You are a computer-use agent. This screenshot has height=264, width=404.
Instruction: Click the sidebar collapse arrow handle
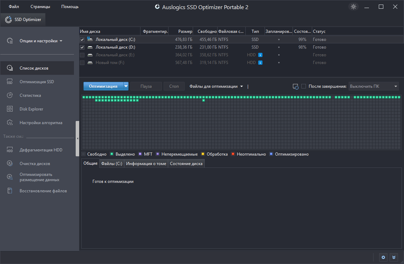(77, 138)
